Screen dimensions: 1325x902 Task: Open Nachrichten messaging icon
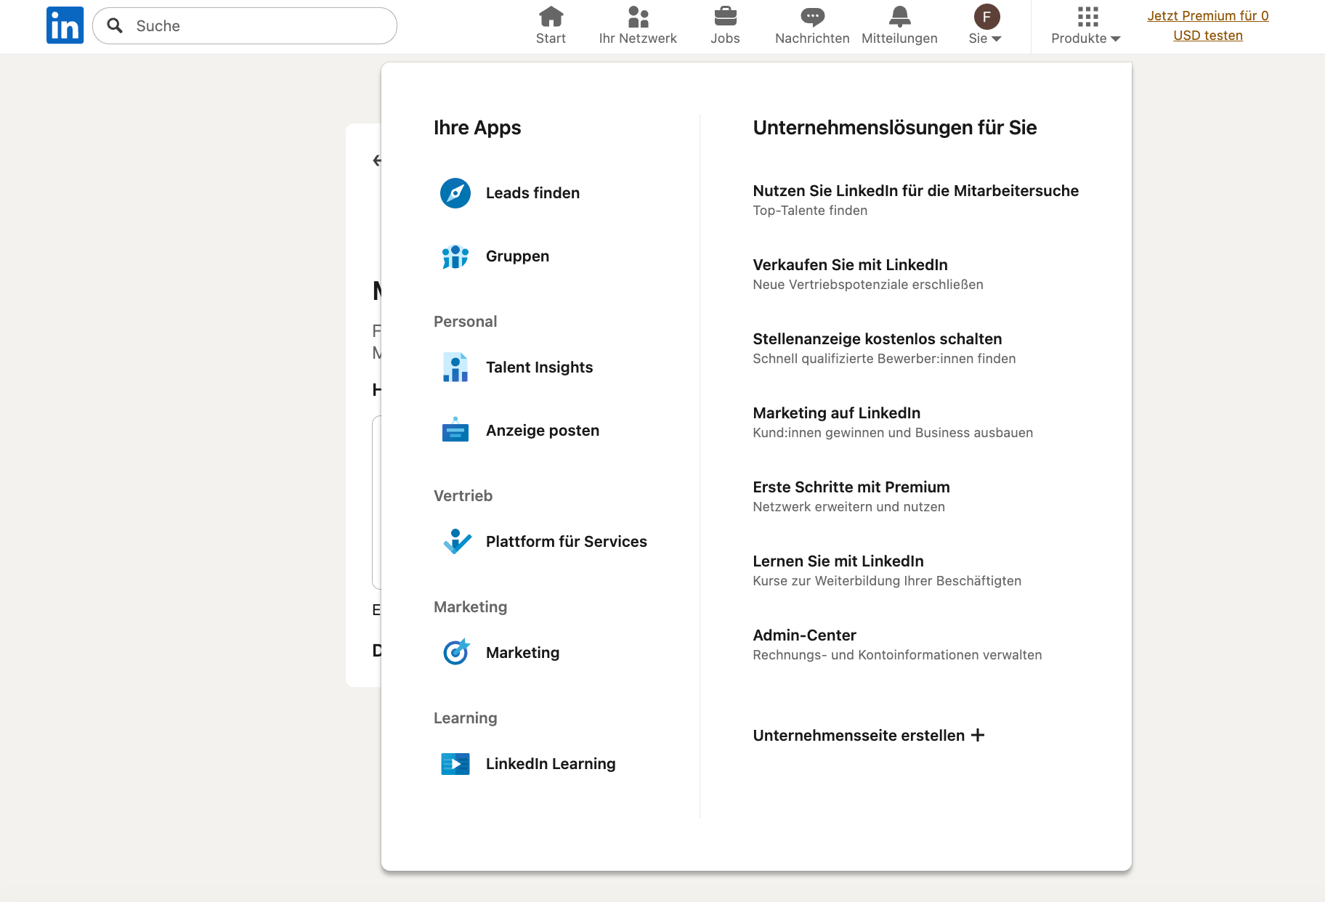click(811, 16)
